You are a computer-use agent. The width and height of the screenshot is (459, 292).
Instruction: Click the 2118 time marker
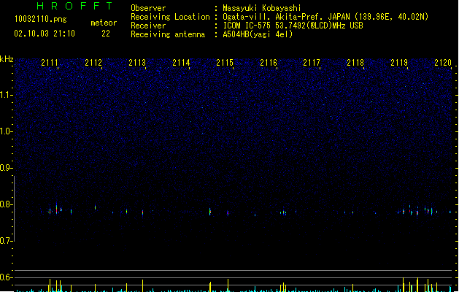point(355,63)
